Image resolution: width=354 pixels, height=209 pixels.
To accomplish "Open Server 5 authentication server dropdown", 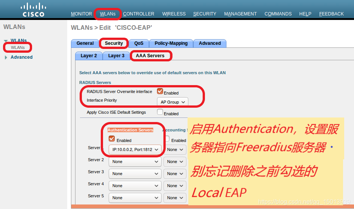I will (135, 198).
